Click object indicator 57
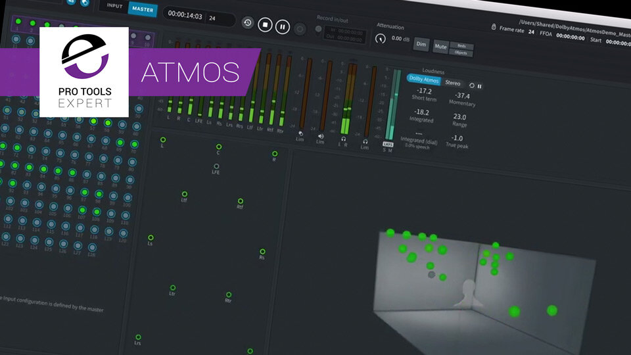Screen dimensions: 631x355 click(93, 121)
